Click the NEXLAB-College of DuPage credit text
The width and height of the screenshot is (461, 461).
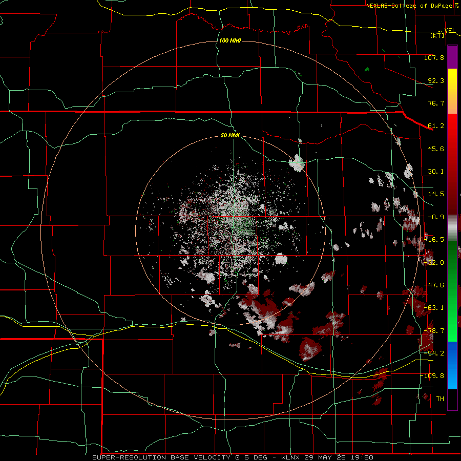click(x=409, y=6)
